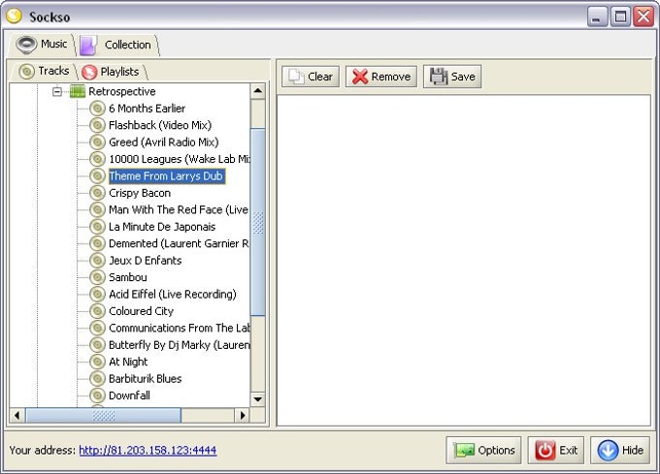This screenshot has height=474, width=660.
Task: Click disc icon beside Jeux D Enfants
Action: tap(97, 260)
